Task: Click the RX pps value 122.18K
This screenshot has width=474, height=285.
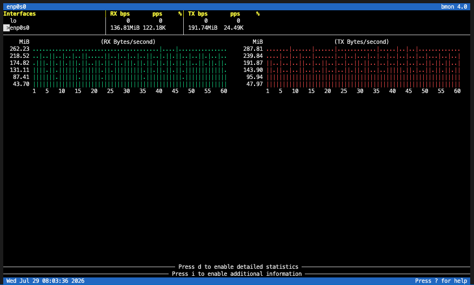Action: tap(154, 28)
